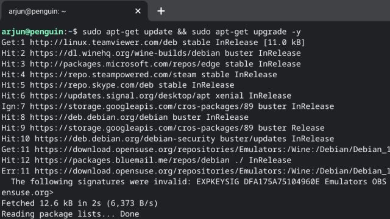Open the packages.microsoft.com edge repo URL
Image resolution: width=390 pixels, height=219 pixels.
point(125,64)
